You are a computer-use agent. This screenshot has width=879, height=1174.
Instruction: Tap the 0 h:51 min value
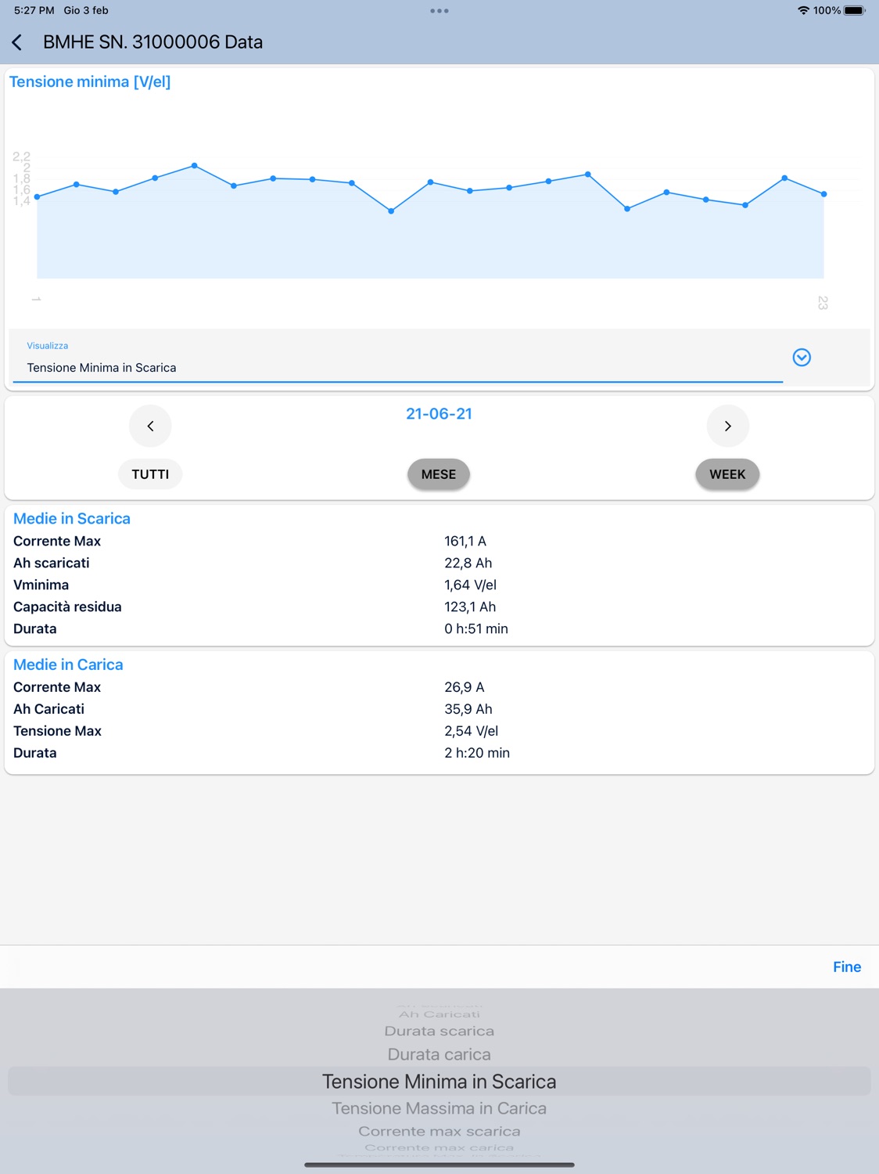click(476, 628)
